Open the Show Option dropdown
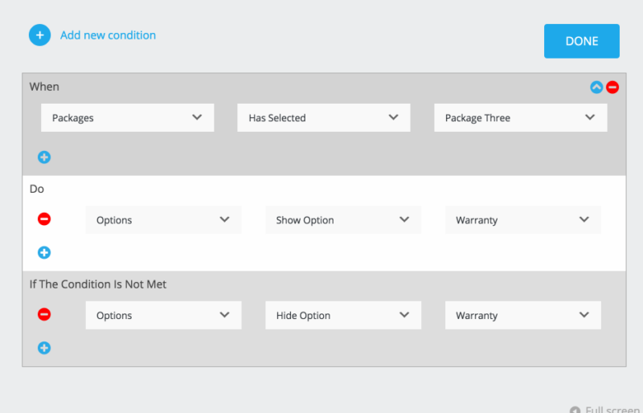Screen dimensions: 643x413 coord(343,220)
